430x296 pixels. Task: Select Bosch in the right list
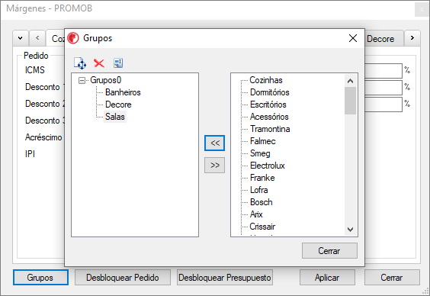tap(261, 202)
